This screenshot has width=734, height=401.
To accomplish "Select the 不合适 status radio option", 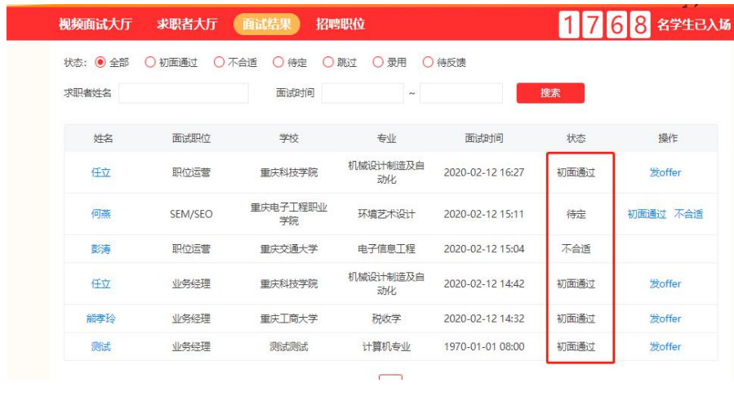I will pyautogui.click(x=219, y=63).
